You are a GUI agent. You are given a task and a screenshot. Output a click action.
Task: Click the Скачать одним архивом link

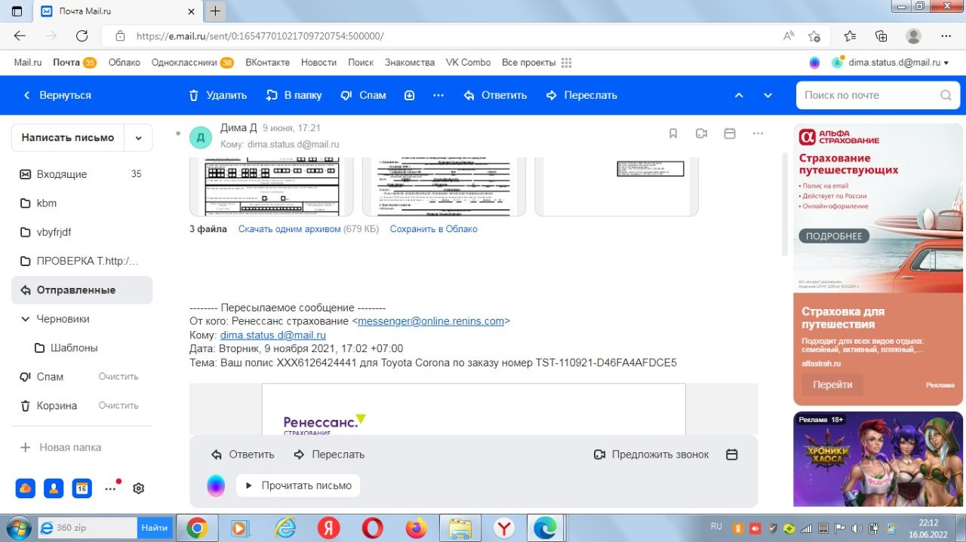click(290, 229)
